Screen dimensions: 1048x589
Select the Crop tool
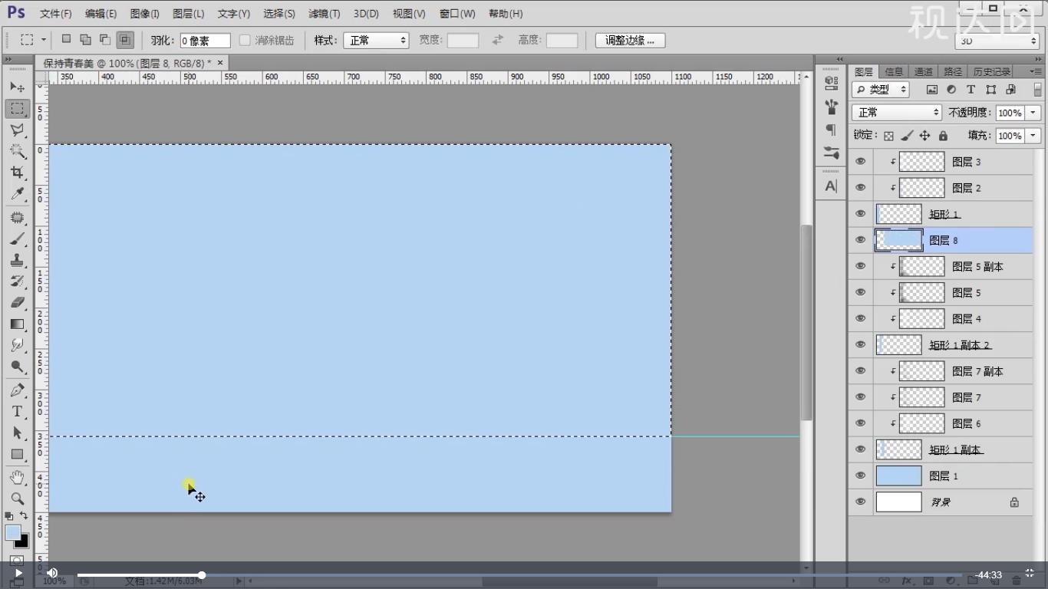click(17, 173)
